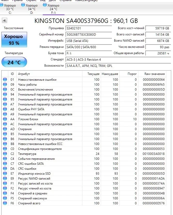Click status icon of Стираний в среднем row
The image size is (173, 215).
click(5, 193)
